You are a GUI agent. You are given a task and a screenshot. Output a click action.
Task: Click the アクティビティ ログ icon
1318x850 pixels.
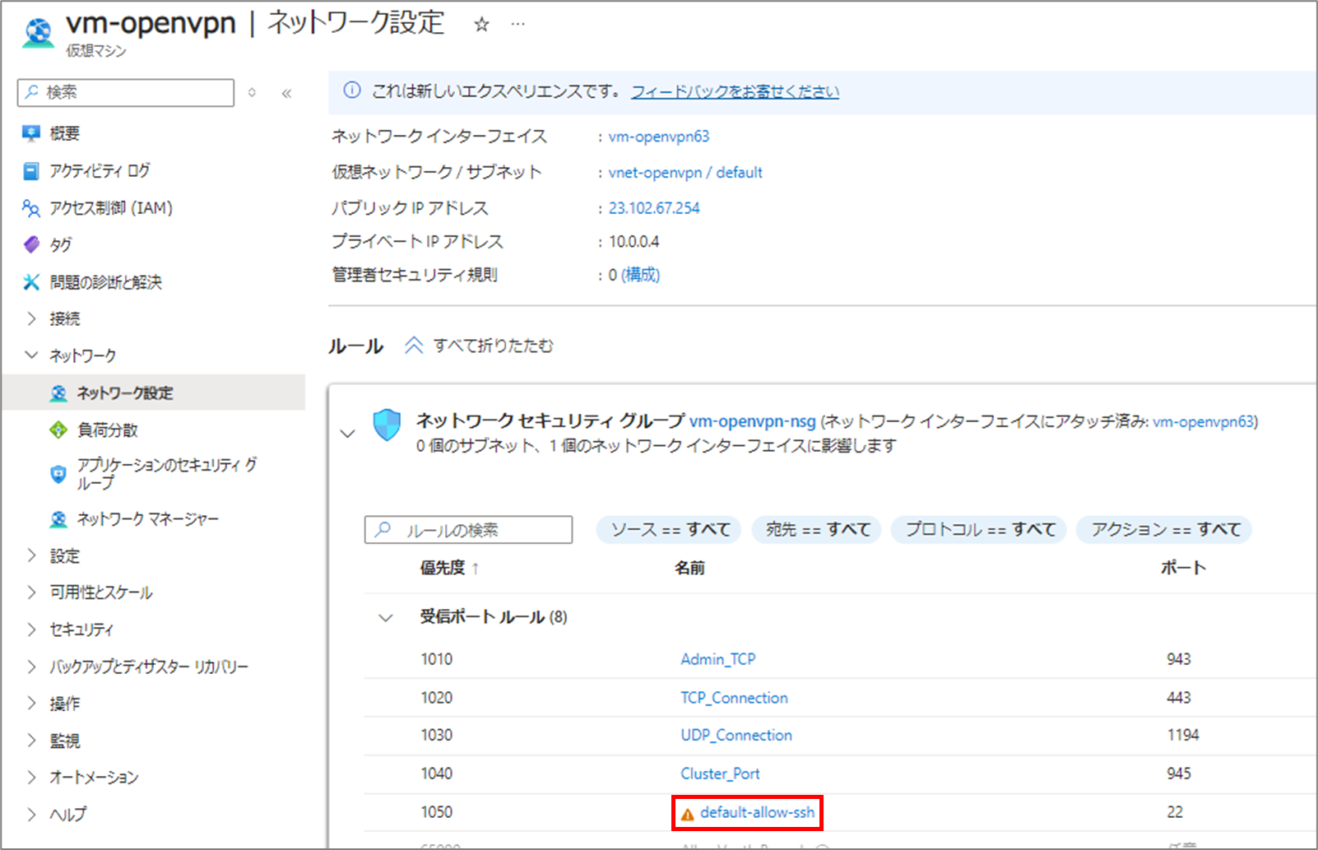[x=31, y=171]
